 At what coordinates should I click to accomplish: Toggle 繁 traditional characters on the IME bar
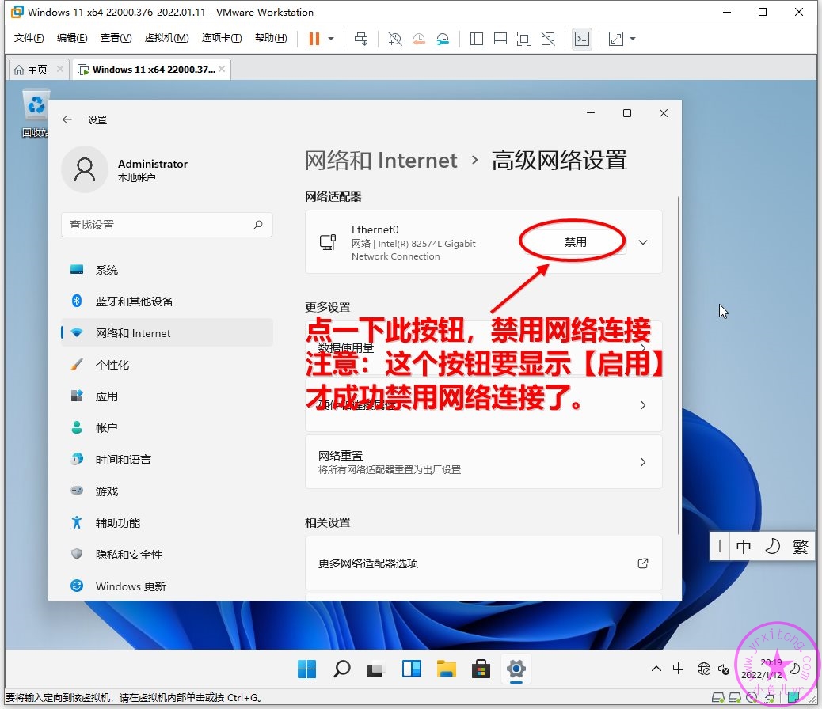point(800,547)
